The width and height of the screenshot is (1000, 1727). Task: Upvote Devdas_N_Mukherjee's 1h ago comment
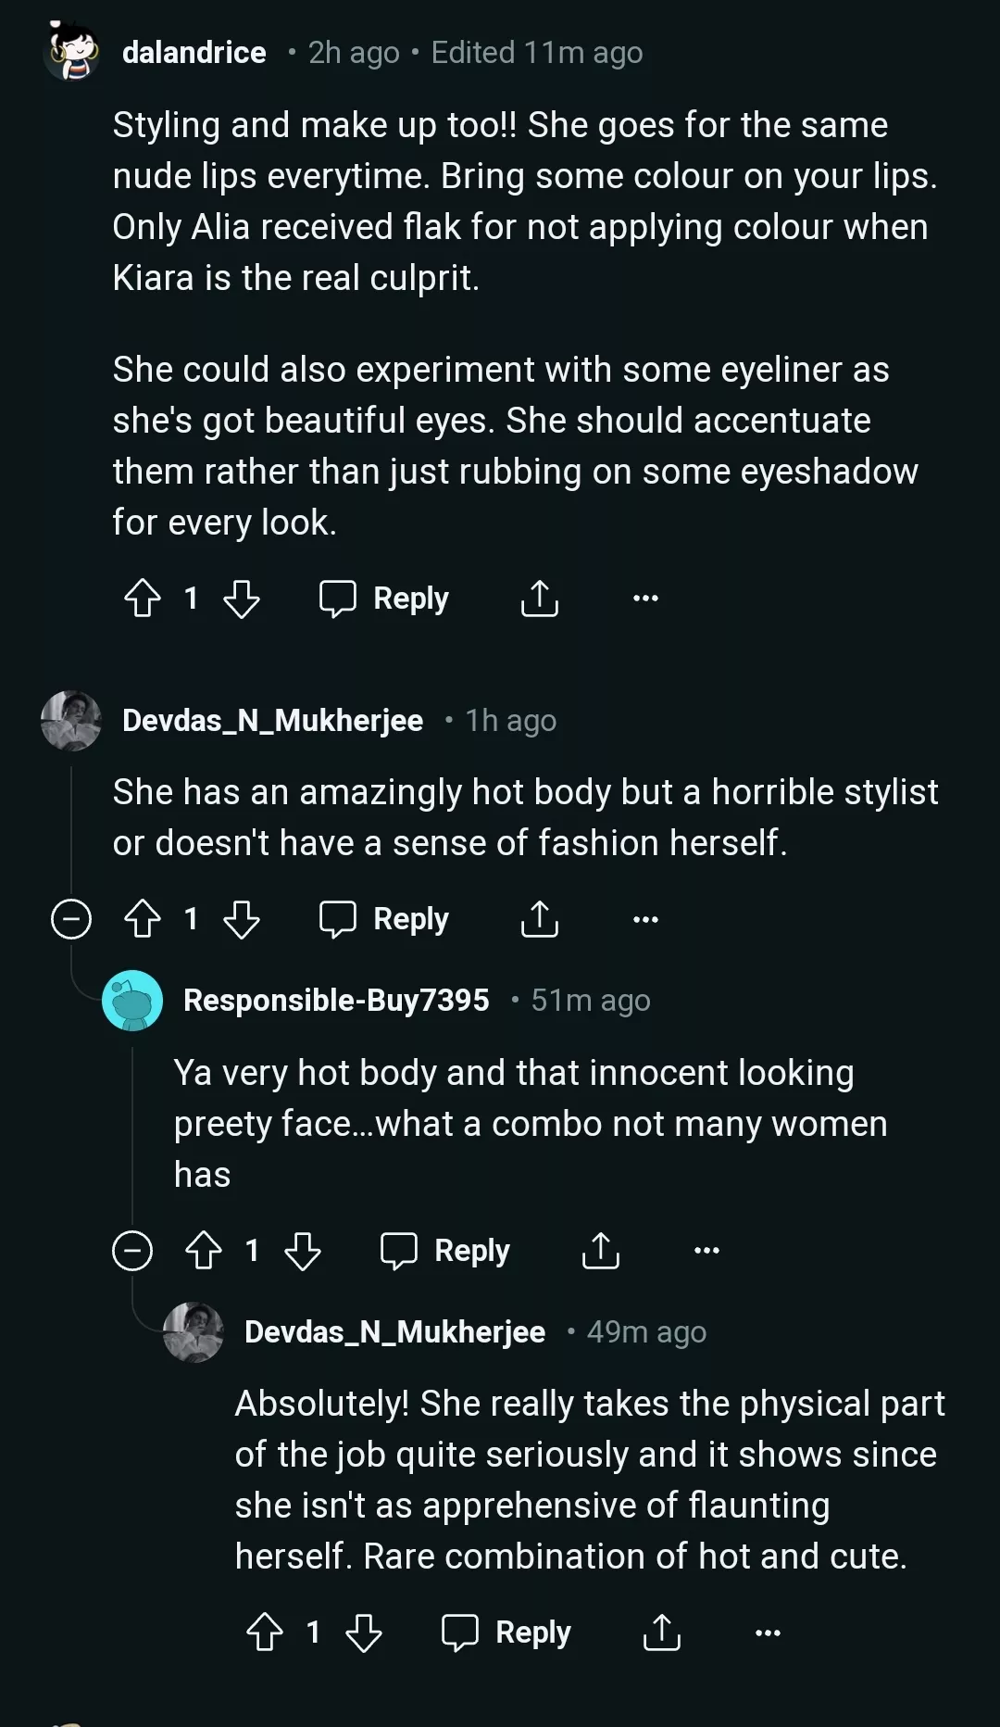(143, 919)
